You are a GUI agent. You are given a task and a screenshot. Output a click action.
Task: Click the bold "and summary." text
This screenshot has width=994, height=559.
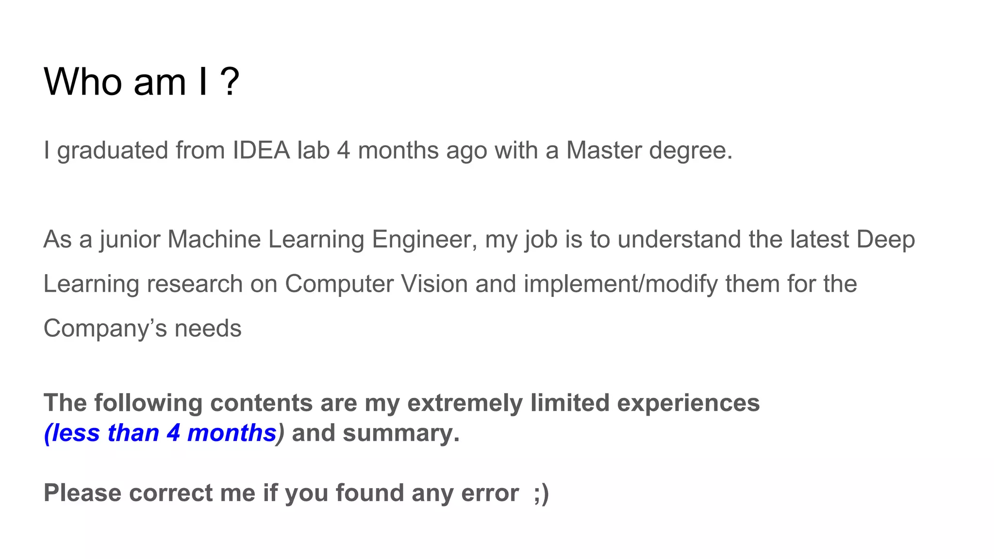376,433
